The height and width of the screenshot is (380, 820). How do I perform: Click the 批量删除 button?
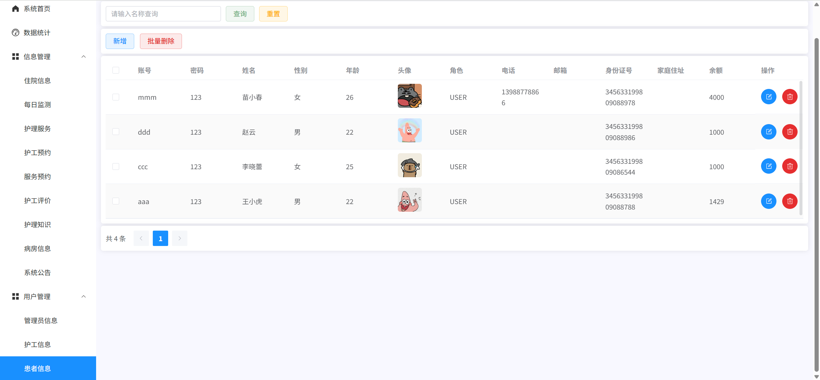[x=161, y=41]
